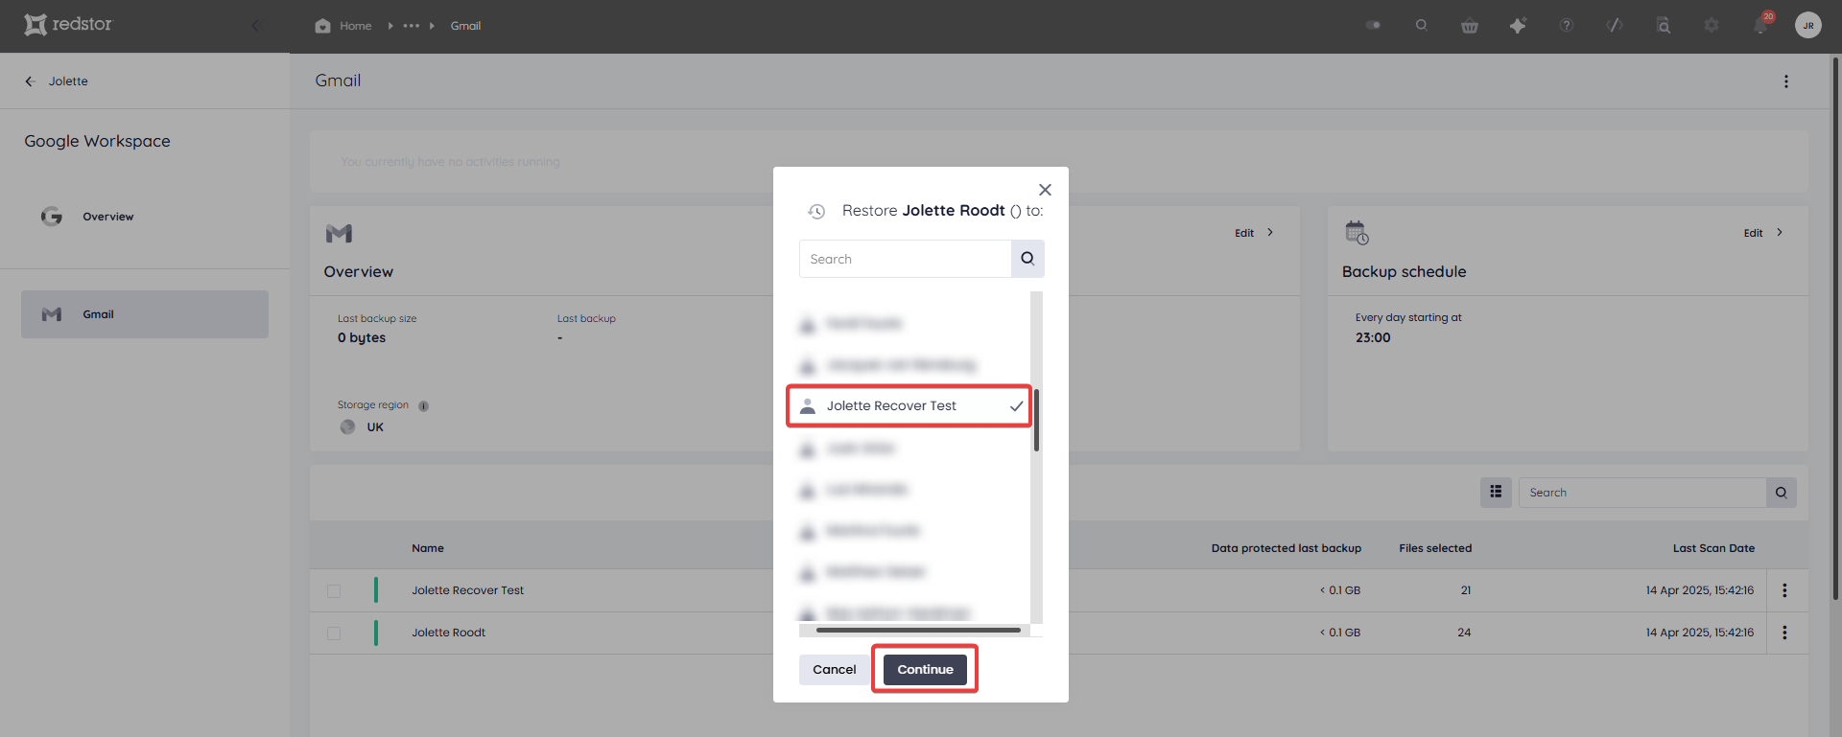Click the restore dialog vertical scrollbar
1842x737 pixels.
[x=1036, y=421]
